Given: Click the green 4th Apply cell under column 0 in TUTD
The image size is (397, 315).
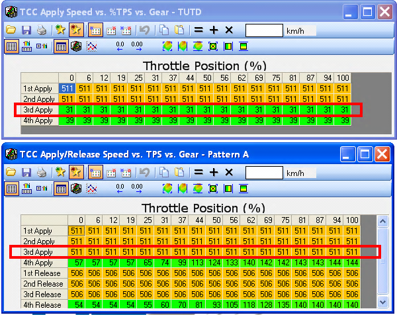Looking at the screenshot, I should coord(67,120).
